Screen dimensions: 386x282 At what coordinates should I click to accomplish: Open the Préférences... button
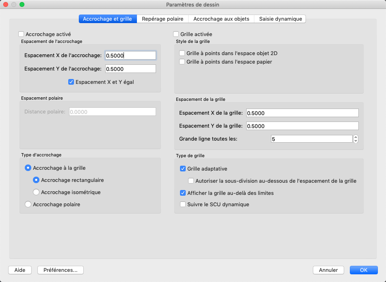[x=60, y=270]
